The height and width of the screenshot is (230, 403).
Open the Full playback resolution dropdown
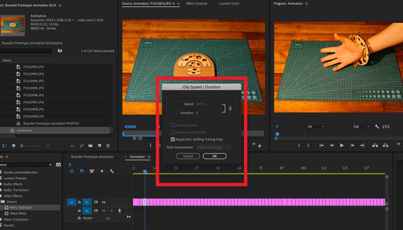(x=361, y=127)
